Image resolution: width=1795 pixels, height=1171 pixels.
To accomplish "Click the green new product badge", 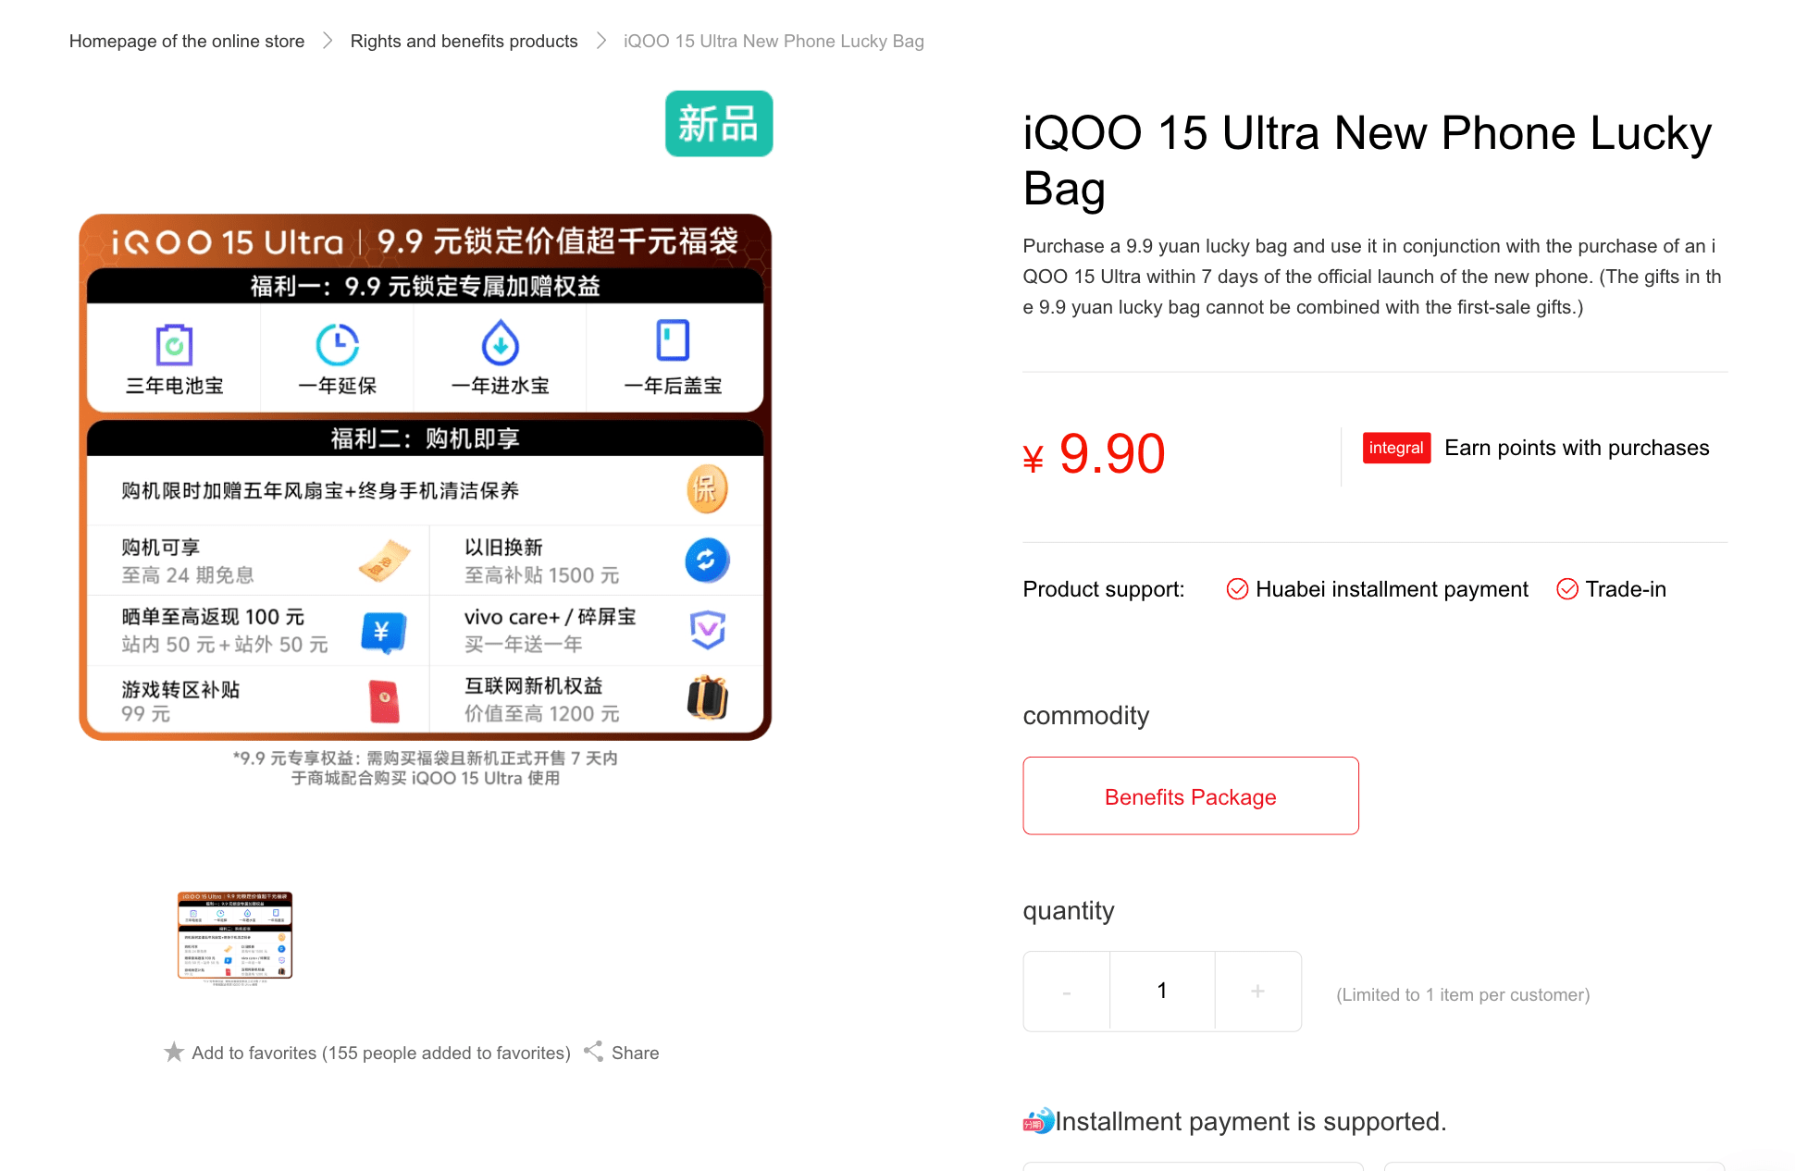I will pyautogui.click(x=719, y=123).
